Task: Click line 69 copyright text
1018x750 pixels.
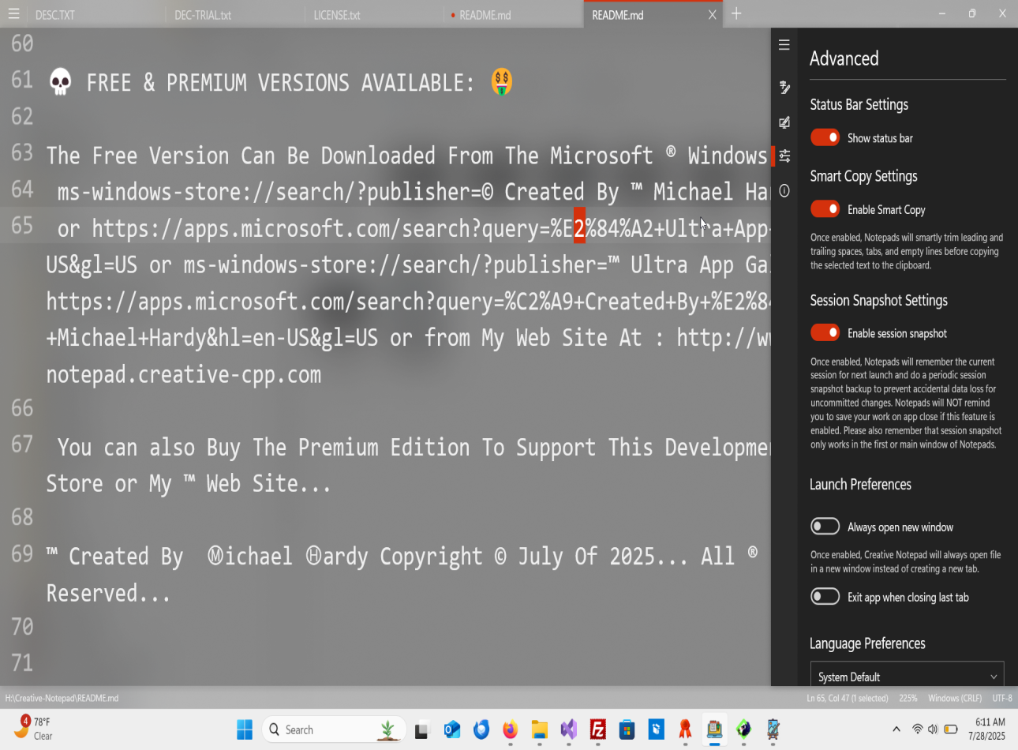Action: pyautogui.click(x=402, y=557)
